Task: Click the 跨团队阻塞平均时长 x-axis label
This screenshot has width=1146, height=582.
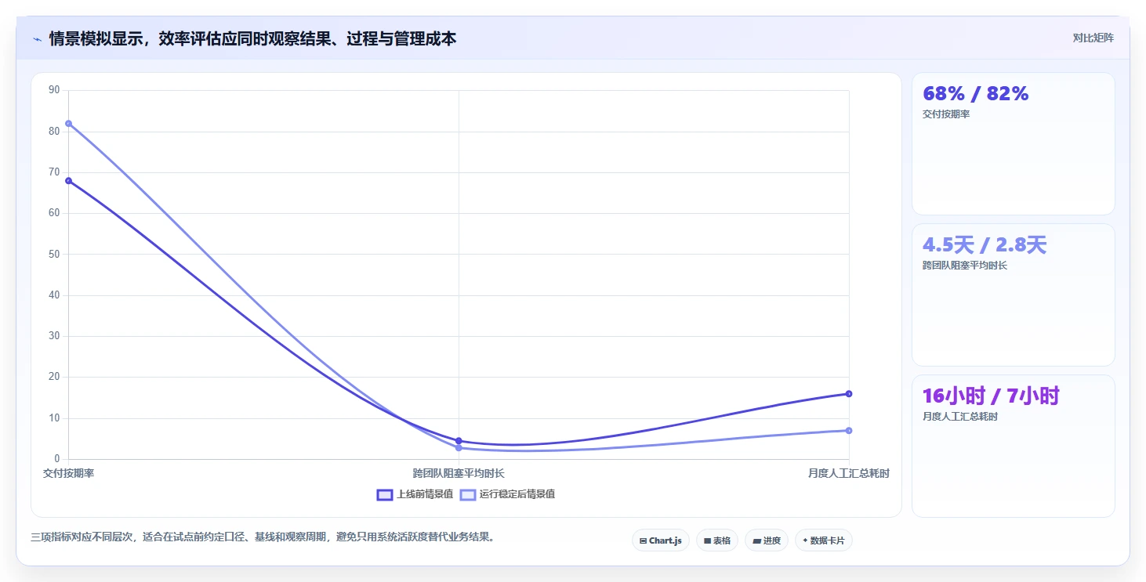Action: click(x=459, y=473)
